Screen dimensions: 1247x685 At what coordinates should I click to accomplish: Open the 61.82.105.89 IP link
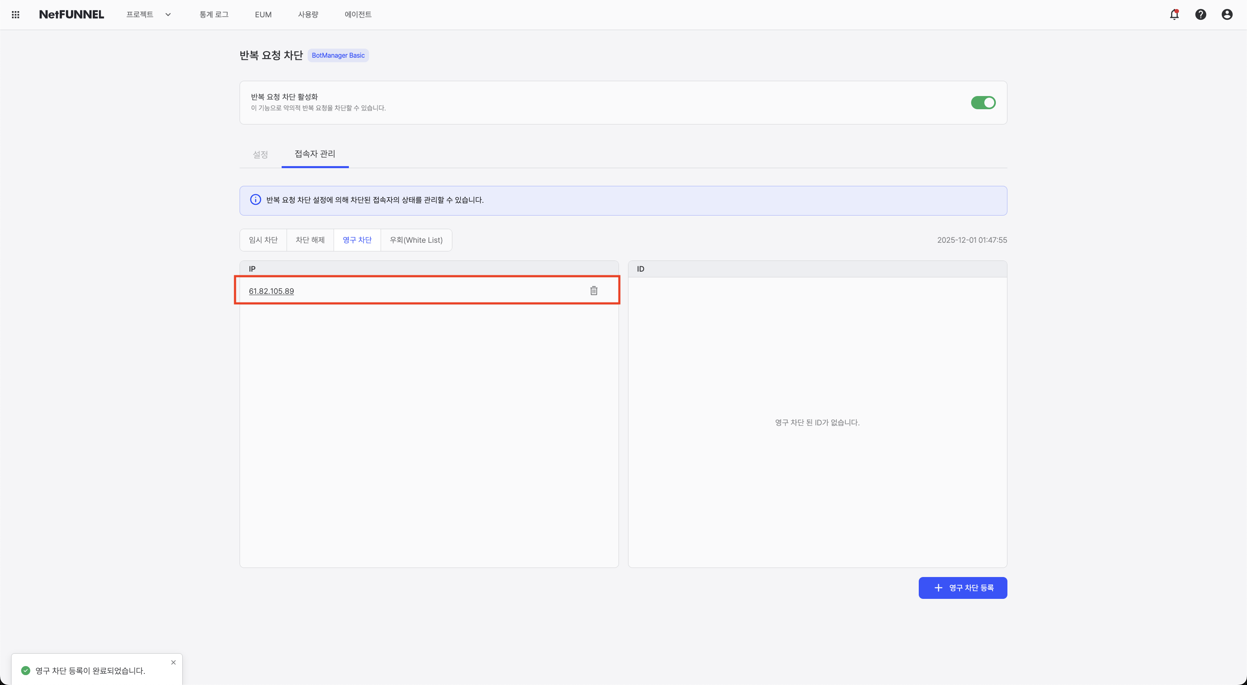pyautogui.click(x=271, y=291)
